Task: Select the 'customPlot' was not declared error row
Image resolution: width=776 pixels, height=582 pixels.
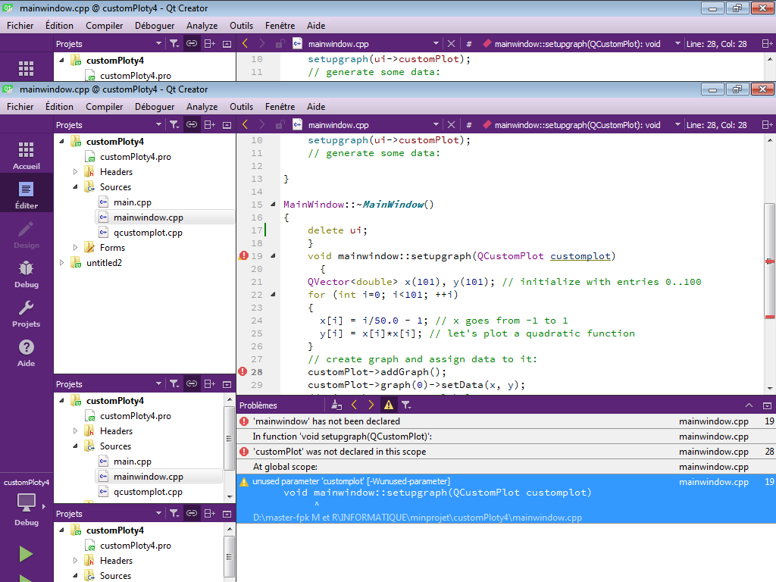Action: 339,452
